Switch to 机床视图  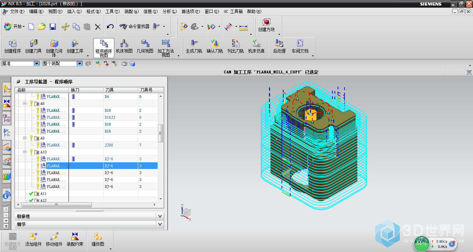tap(124, 47)
